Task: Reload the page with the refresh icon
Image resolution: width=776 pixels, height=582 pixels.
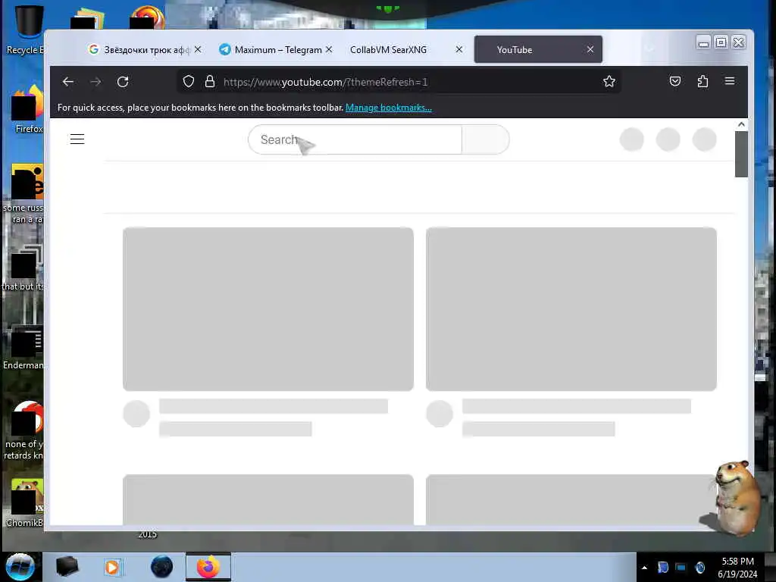Action: pos(123,82)
